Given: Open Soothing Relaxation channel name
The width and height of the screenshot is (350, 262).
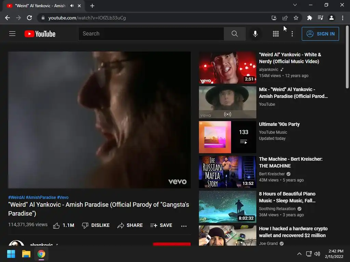Looking at the screenshot, I should click(277, 208).
